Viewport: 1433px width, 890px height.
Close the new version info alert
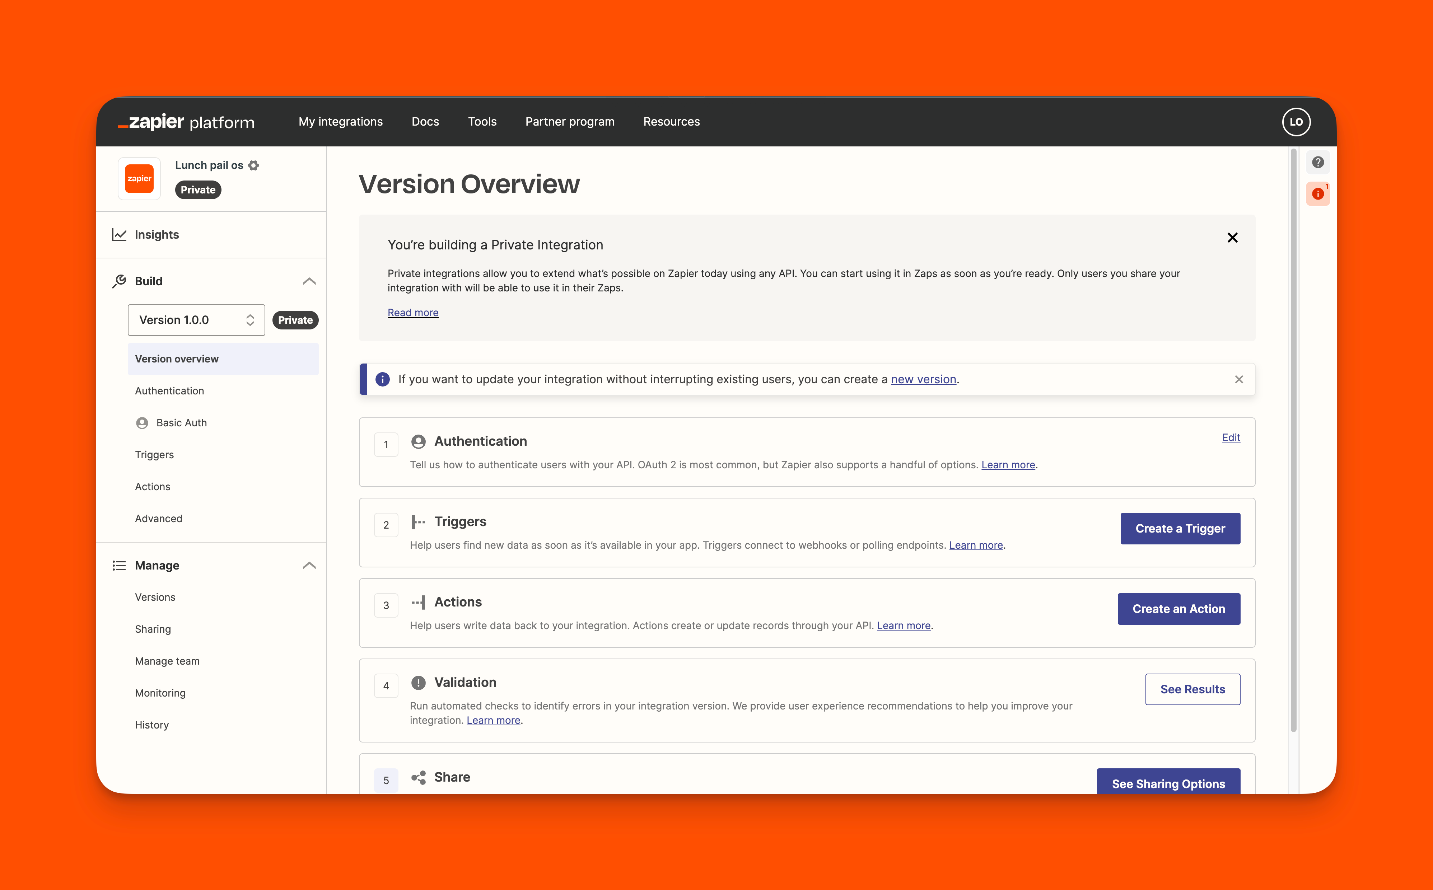pos(1239,380)
